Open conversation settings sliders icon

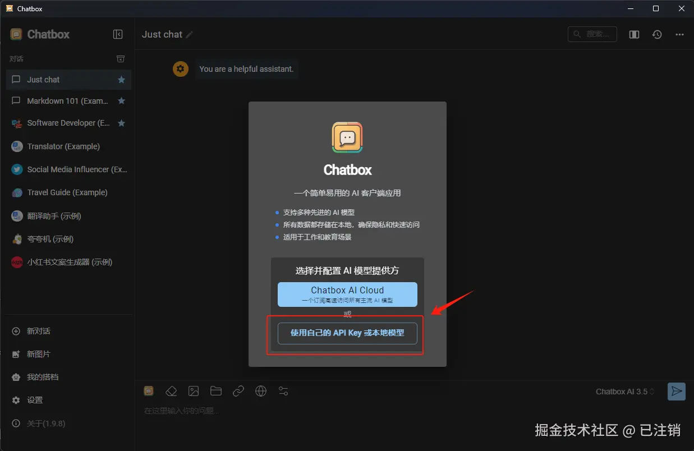point(283,391)
